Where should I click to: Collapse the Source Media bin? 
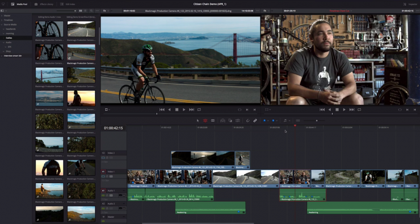[x=2, y=24]
